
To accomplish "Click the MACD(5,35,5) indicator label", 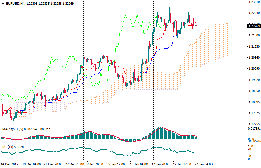I will (11, 129).
